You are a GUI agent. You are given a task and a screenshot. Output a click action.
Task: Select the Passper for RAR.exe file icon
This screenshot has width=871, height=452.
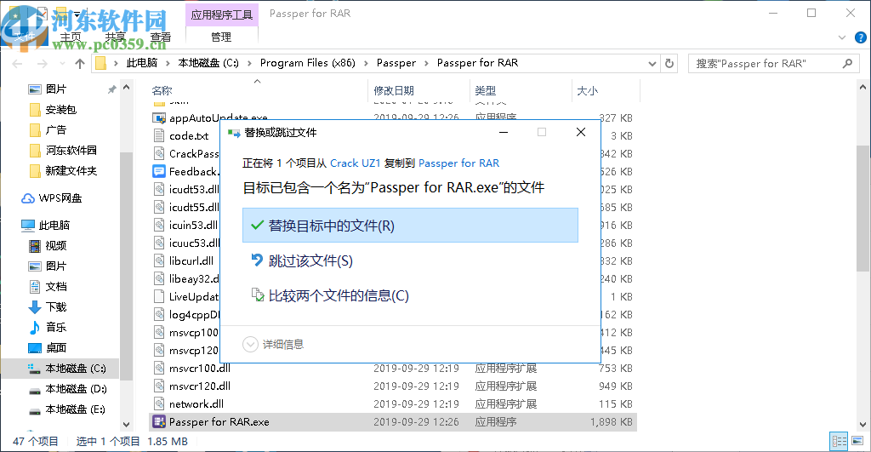pyautogui.click(x=159, y=422)
